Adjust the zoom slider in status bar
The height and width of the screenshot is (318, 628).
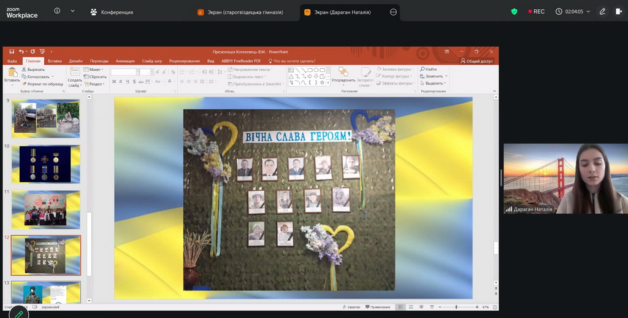(x=456, y=307)
